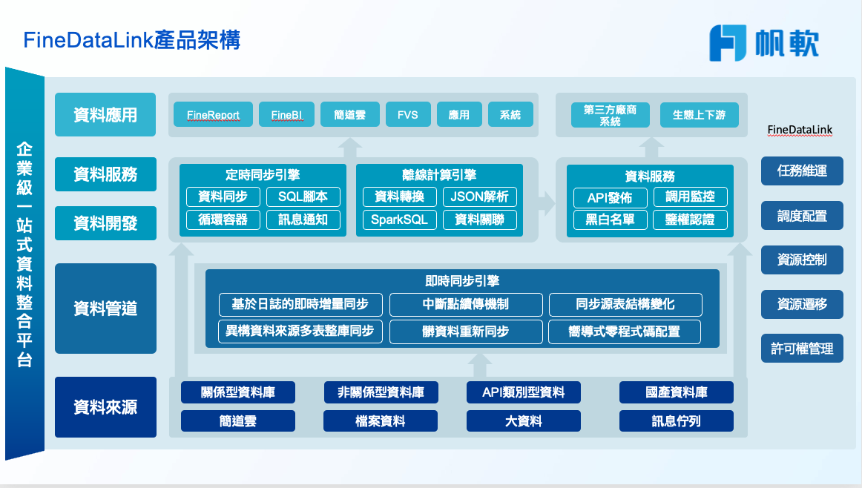862x488 pixels.
Task: Select the 資源遷移 box
Action: [802, 304]
